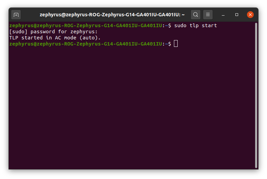Image resolution: width=267 pixels, height=179 pixels.
Task: Click the window title text in header bar
Action: (112, 15)
